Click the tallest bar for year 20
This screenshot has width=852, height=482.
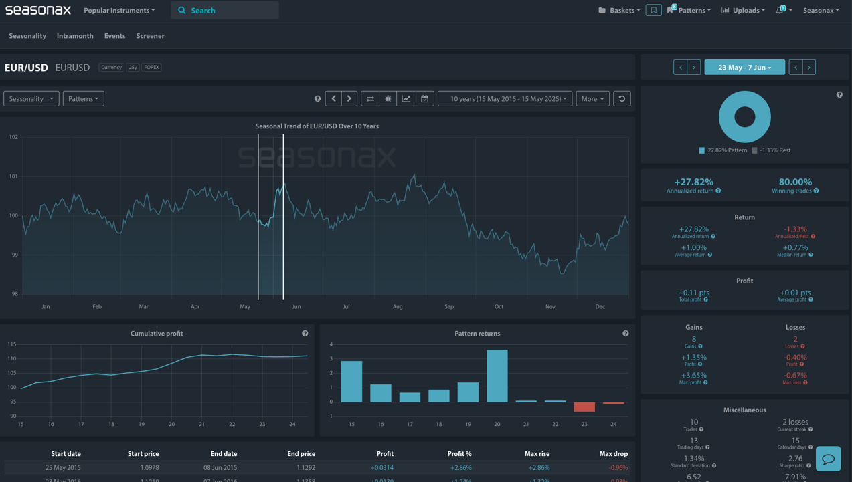(497, 376)
